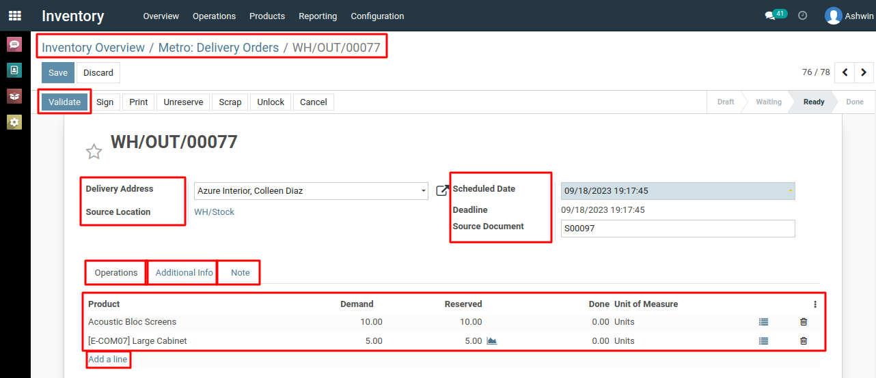Go to Inventory Overview breadcrumb

[x=93, y=48]
